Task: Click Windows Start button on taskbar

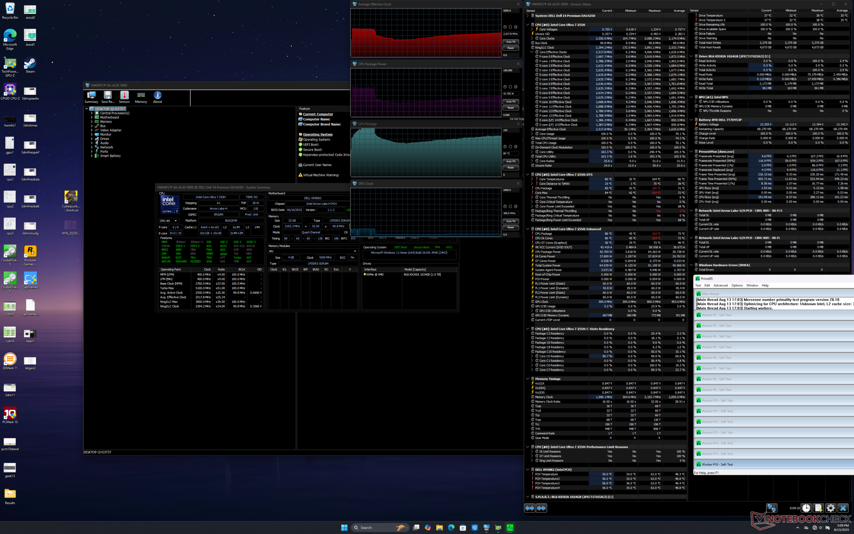Action: 344,527
